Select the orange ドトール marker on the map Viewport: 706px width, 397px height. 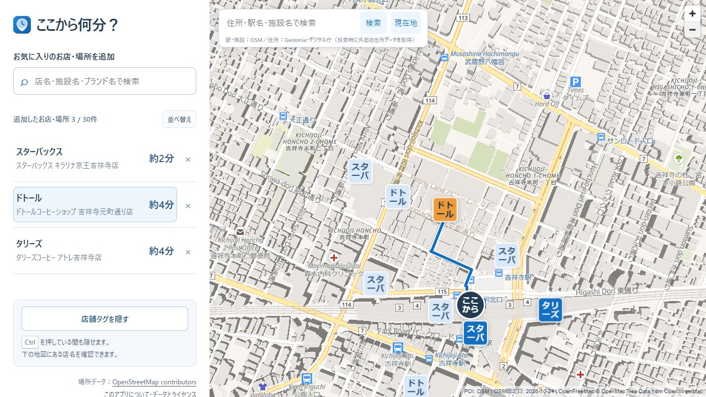pyautogui.click(x=445, y=210)
